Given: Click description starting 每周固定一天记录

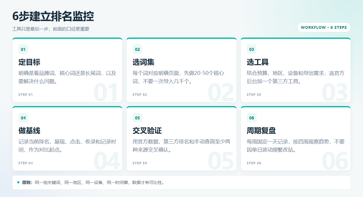Looking at the screenshot, I should point(296,146).
